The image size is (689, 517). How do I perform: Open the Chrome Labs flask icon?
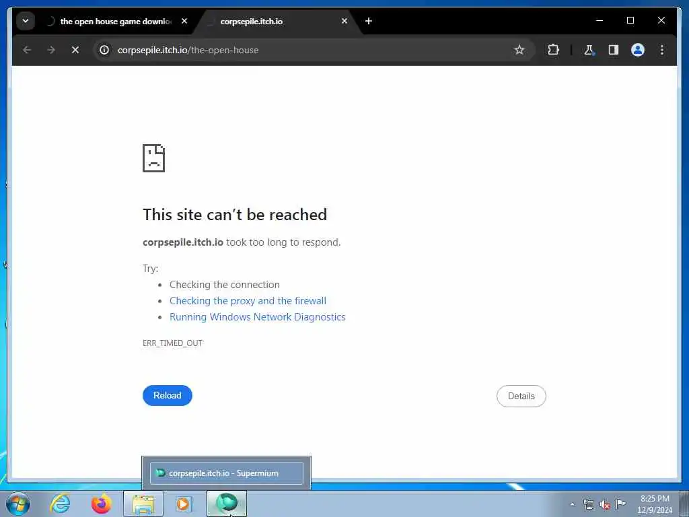tap(589, 50)
